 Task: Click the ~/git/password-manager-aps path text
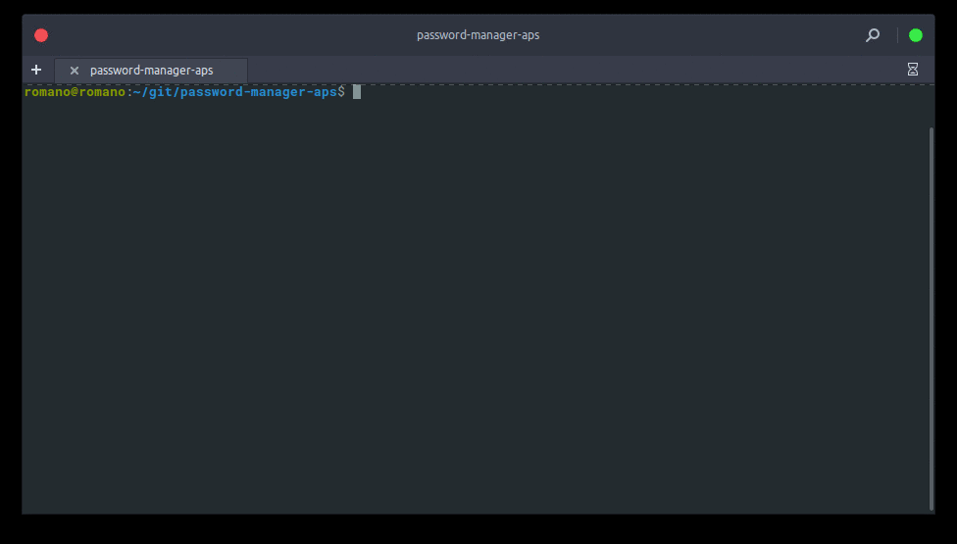pos(235,92)
